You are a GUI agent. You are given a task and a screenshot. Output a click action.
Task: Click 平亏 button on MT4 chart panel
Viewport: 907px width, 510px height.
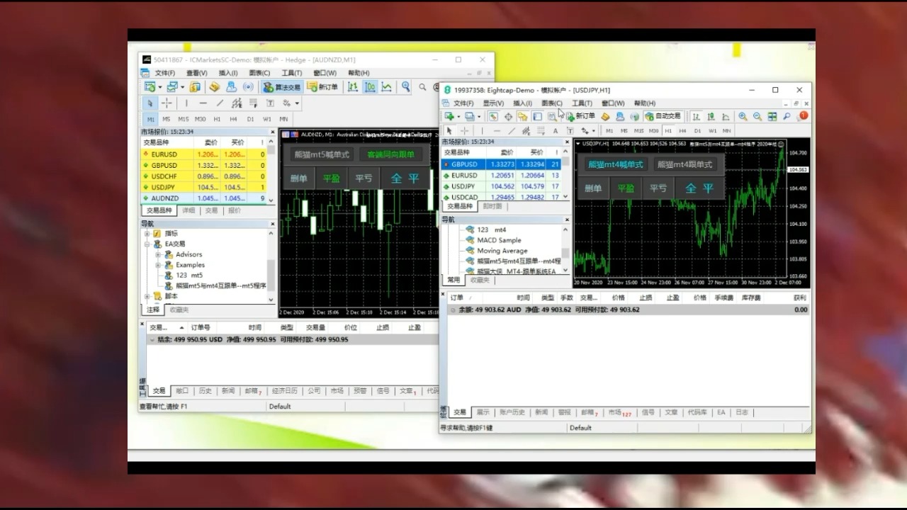pos(658,188)
